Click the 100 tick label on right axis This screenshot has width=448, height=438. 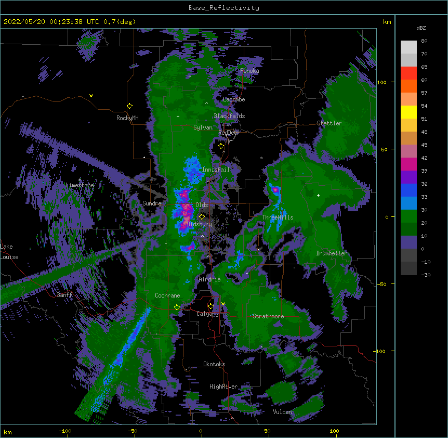coord(381,82)
